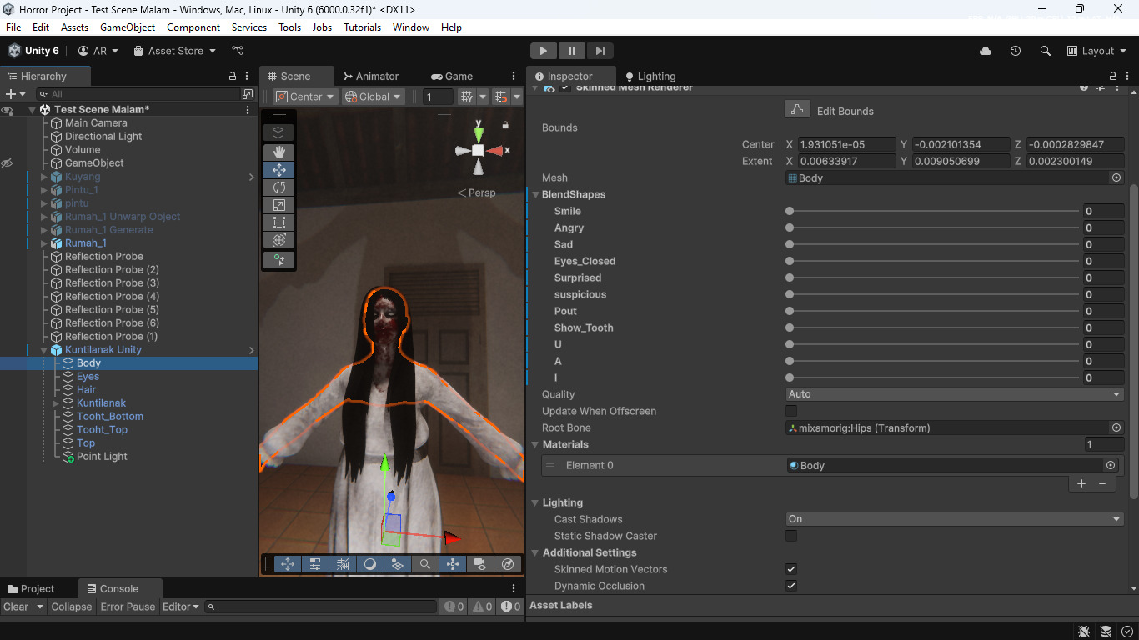1139x640 pixels.
Task: Click the Edit Bounds button
Action: 797,110
